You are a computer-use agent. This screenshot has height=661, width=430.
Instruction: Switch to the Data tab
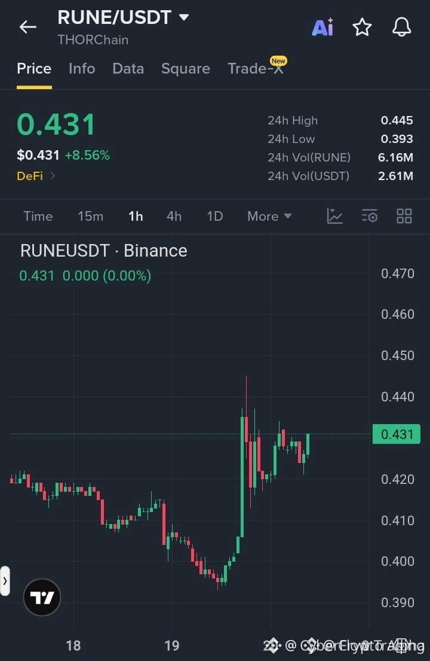tap(128, 69)
